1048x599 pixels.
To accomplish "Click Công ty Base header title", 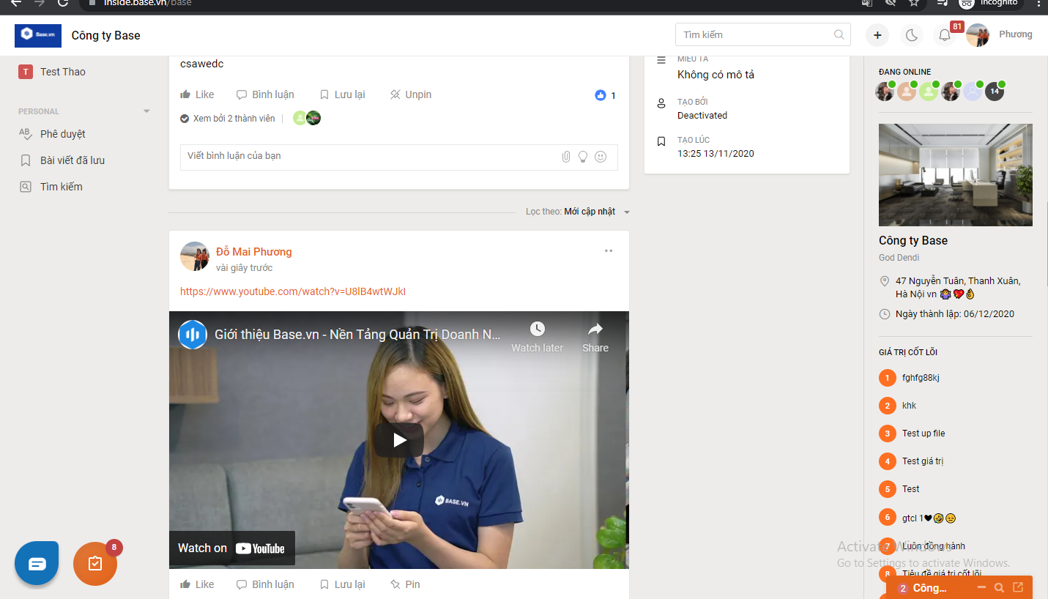I will (106, 35).
